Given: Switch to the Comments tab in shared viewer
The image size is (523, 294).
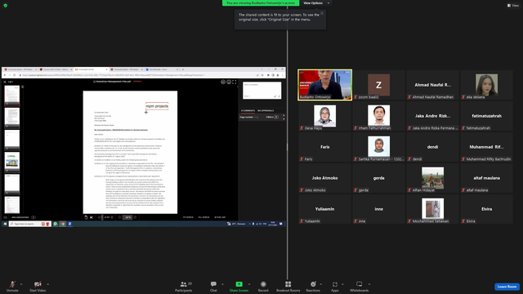Looking at the screenshot, I should click(248, 111).
